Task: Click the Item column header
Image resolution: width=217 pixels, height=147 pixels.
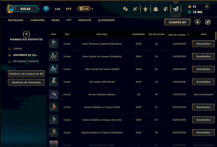Action: pos(53,34)
